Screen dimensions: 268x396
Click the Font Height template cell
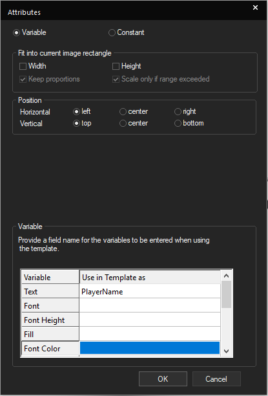pos(150,320)
